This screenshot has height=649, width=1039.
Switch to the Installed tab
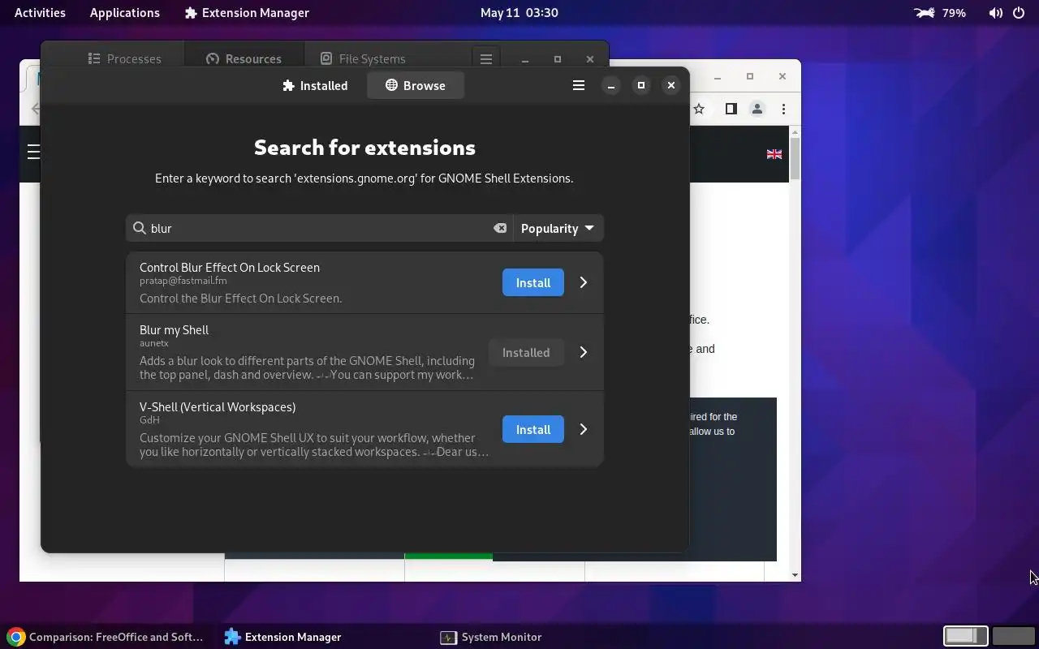point(315,85)
